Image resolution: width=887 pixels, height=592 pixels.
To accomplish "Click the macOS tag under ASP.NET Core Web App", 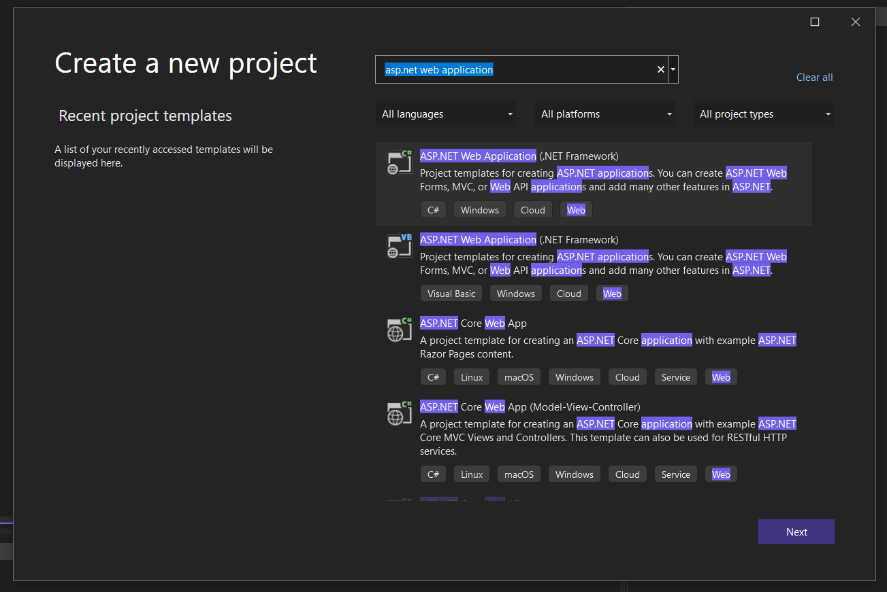I will [x=519, y=377].
